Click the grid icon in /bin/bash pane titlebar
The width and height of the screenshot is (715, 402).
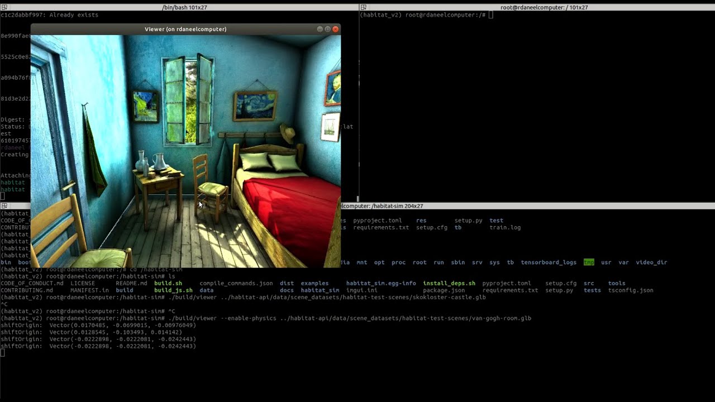pos(4,7)
